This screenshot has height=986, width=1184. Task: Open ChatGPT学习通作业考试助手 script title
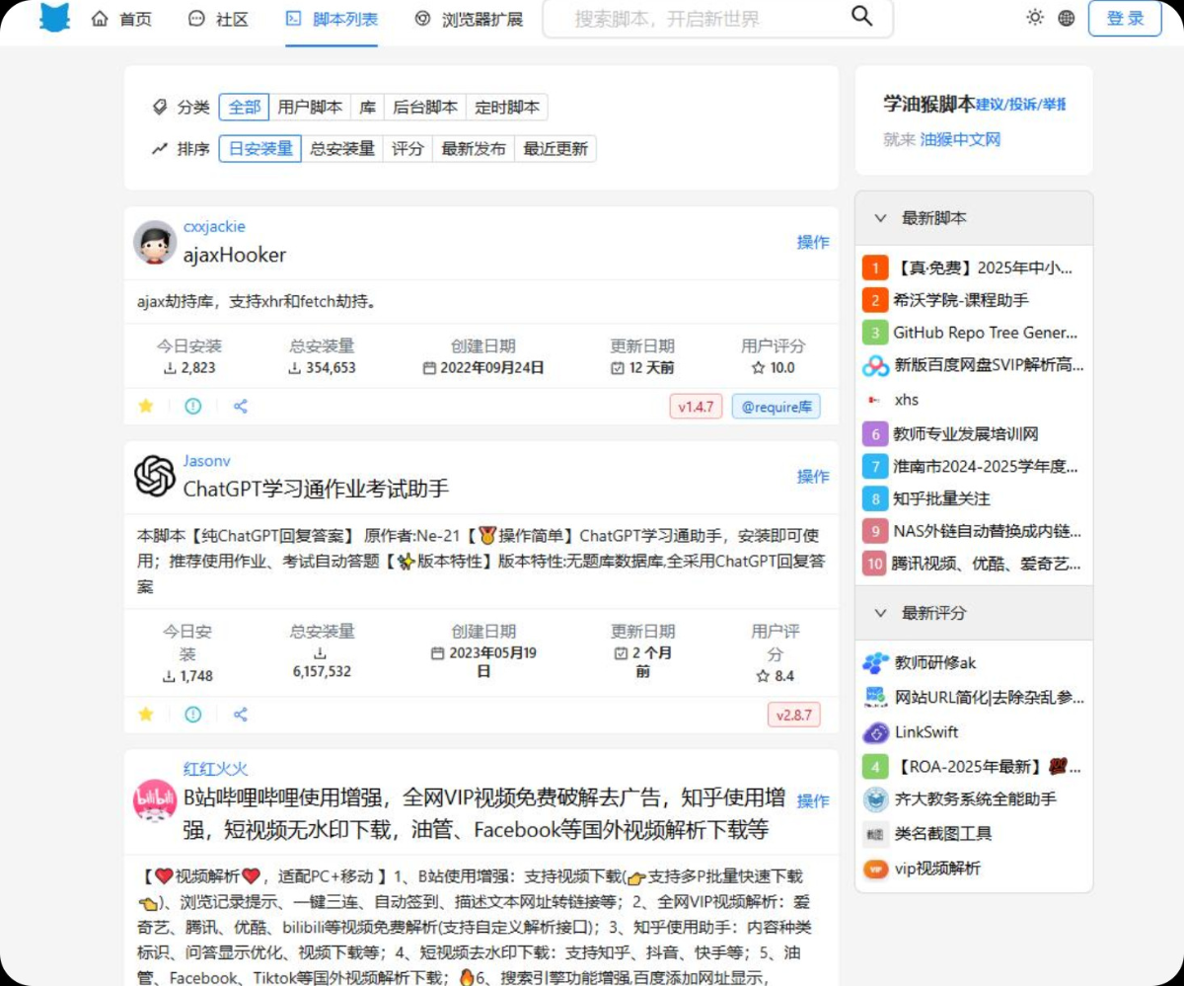click(316, 489)
